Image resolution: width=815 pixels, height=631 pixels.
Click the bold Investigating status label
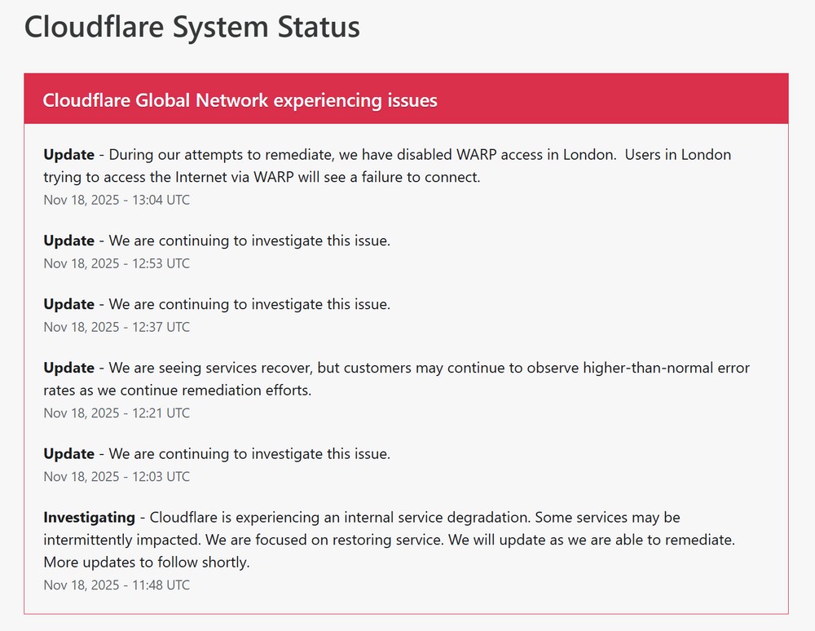pyautogui.click(x=90, y=518)
